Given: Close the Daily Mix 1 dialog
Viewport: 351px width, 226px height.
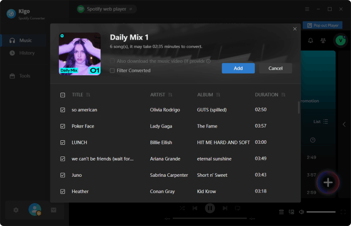Looking at the screenshot, I should 295,29.
